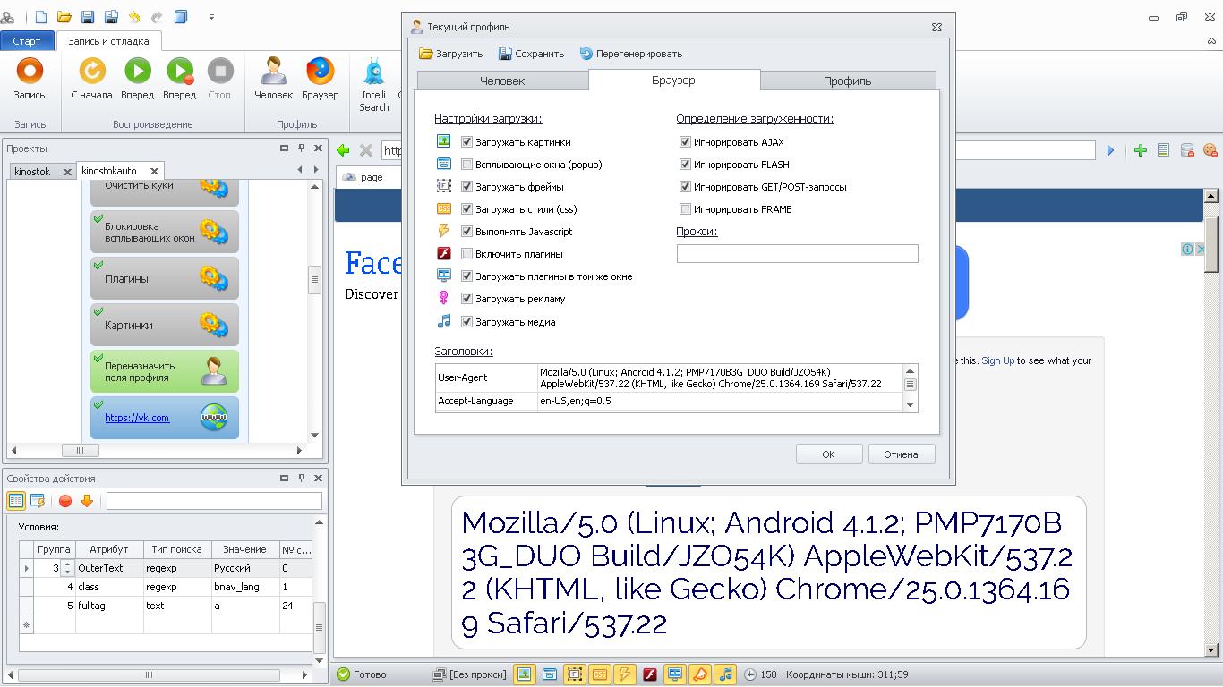
Task: Toggle Загружать фреймы checkbox
Action: pos(466,187)
